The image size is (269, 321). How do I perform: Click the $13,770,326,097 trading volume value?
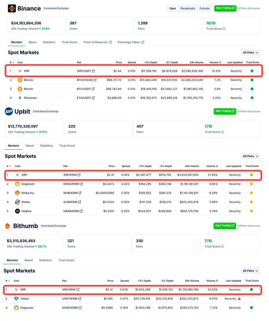point(23,126)
